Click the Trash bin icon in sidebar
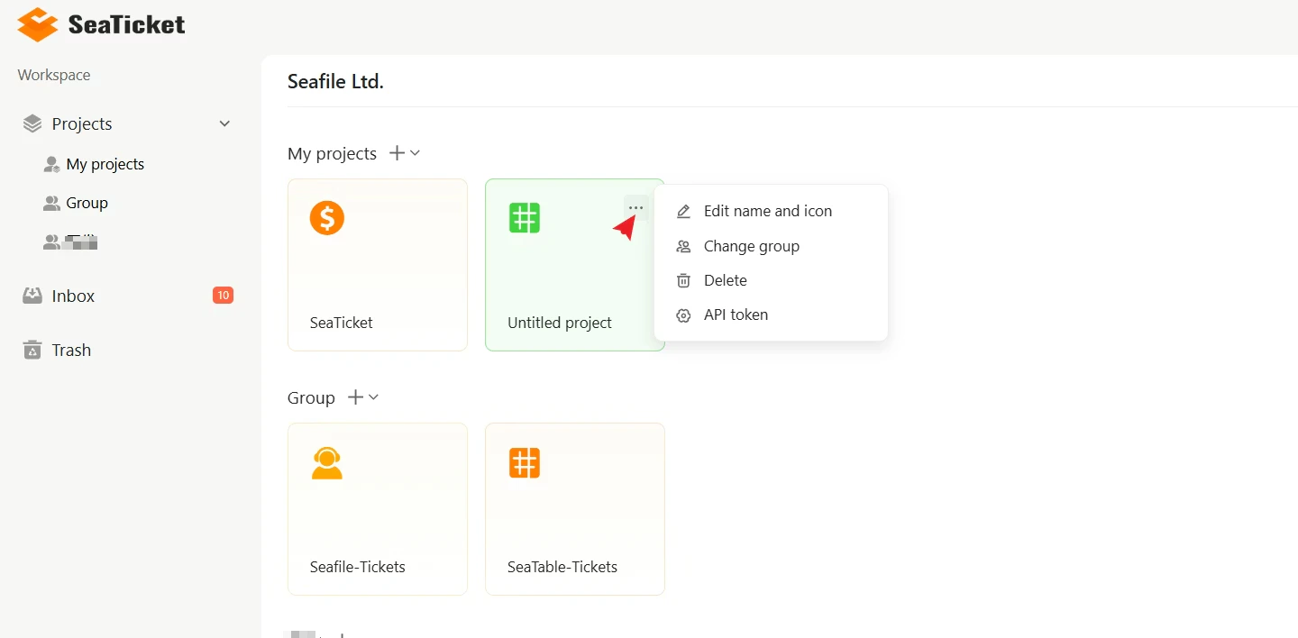1298x638 pixels. [x=32, y=350]
